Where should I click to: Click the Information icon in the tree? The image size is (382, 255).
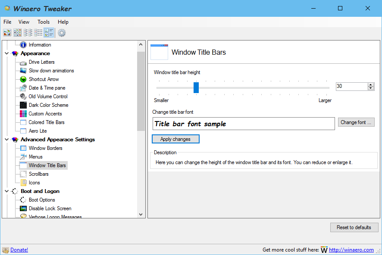pos(23,45)
